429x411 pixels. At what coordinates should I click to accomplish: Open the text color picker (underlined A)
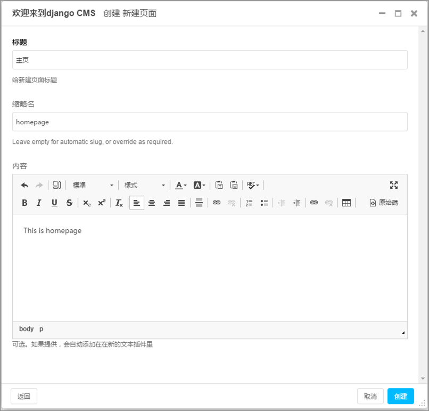pyautogui.click(x=181, y=185)
